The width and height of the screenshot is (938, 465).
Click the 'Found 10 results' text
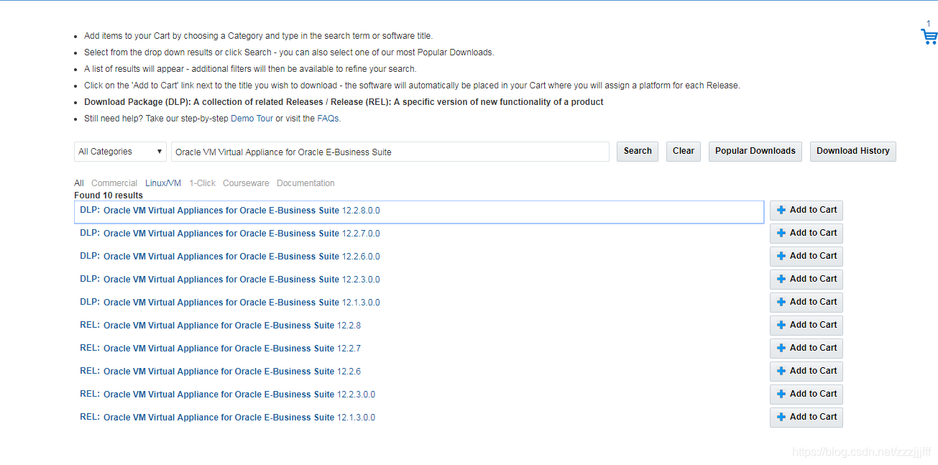pos(109,195)
